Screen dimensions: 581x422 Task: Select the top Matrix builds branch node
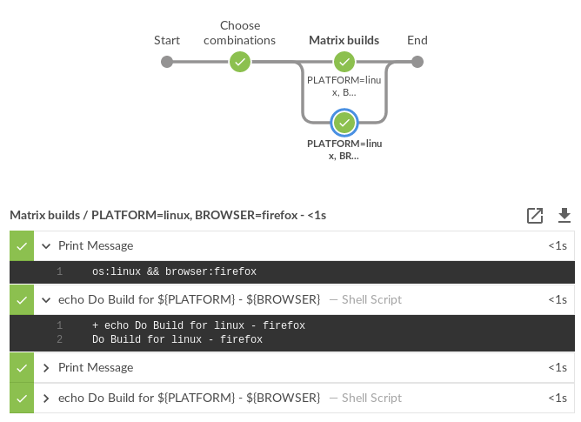tap(344, 62)
